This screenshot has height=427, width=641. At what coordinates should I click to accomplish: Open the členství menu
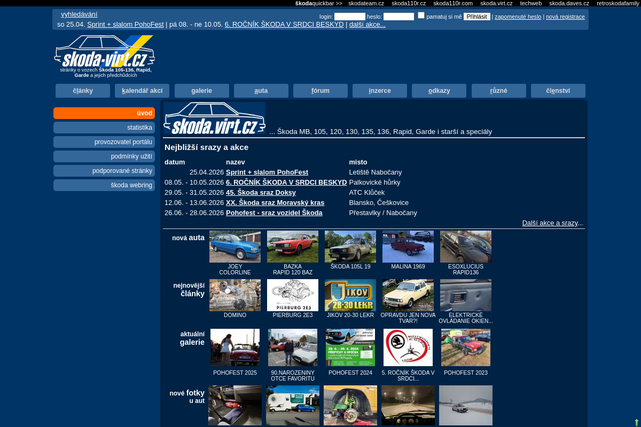[x=558, y=91]
